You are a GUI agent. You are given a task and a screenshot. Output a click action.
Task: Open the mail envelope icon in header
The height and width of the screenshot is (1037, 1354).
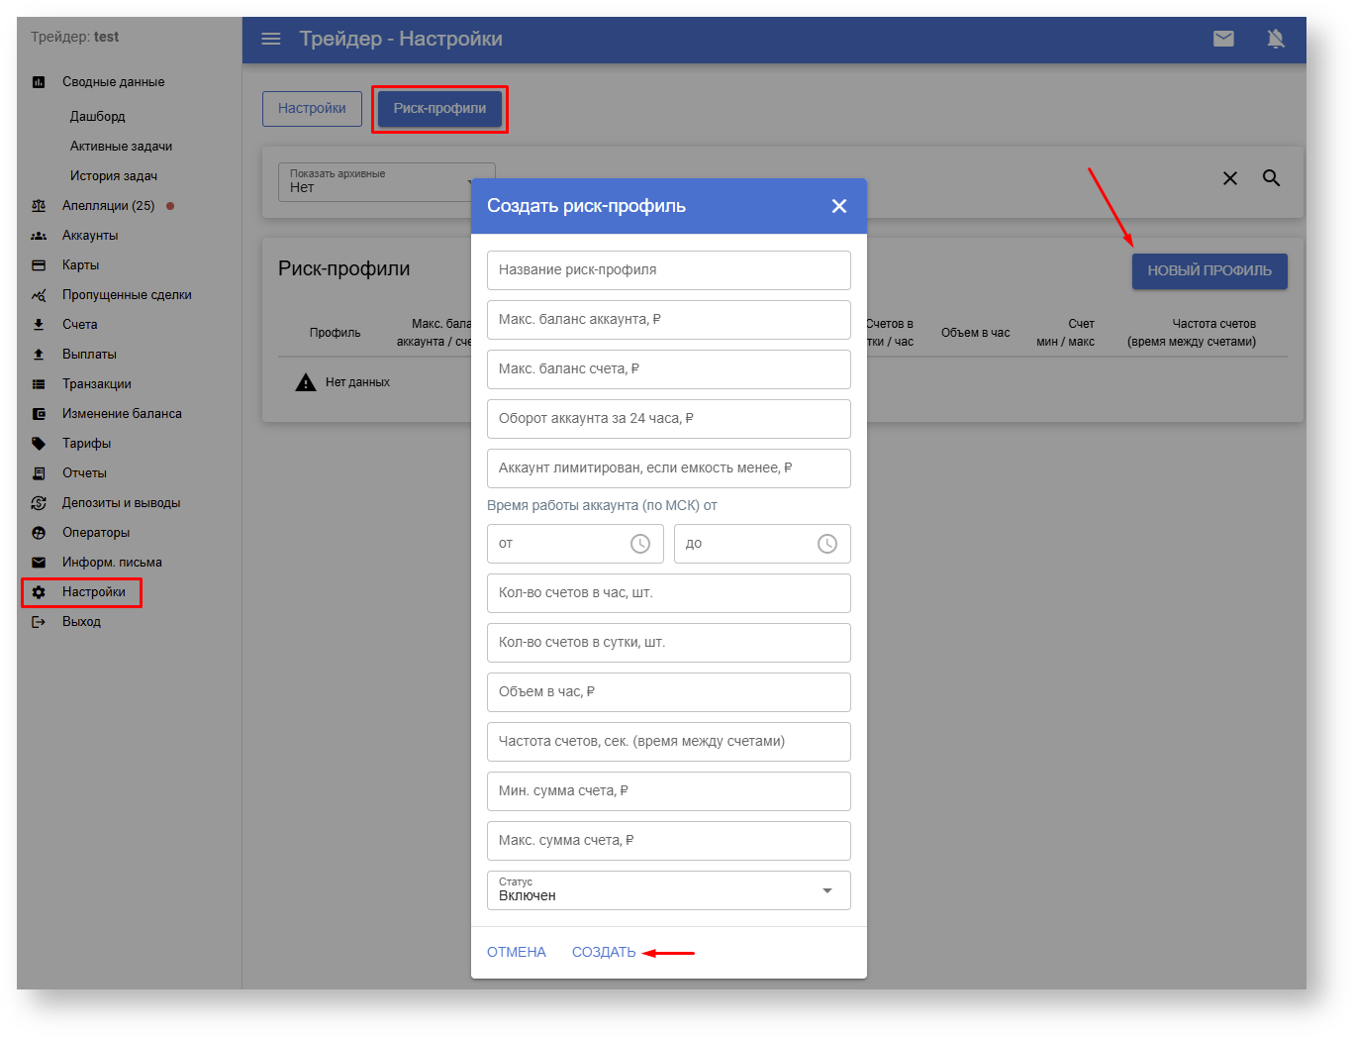pos(1223,39)
